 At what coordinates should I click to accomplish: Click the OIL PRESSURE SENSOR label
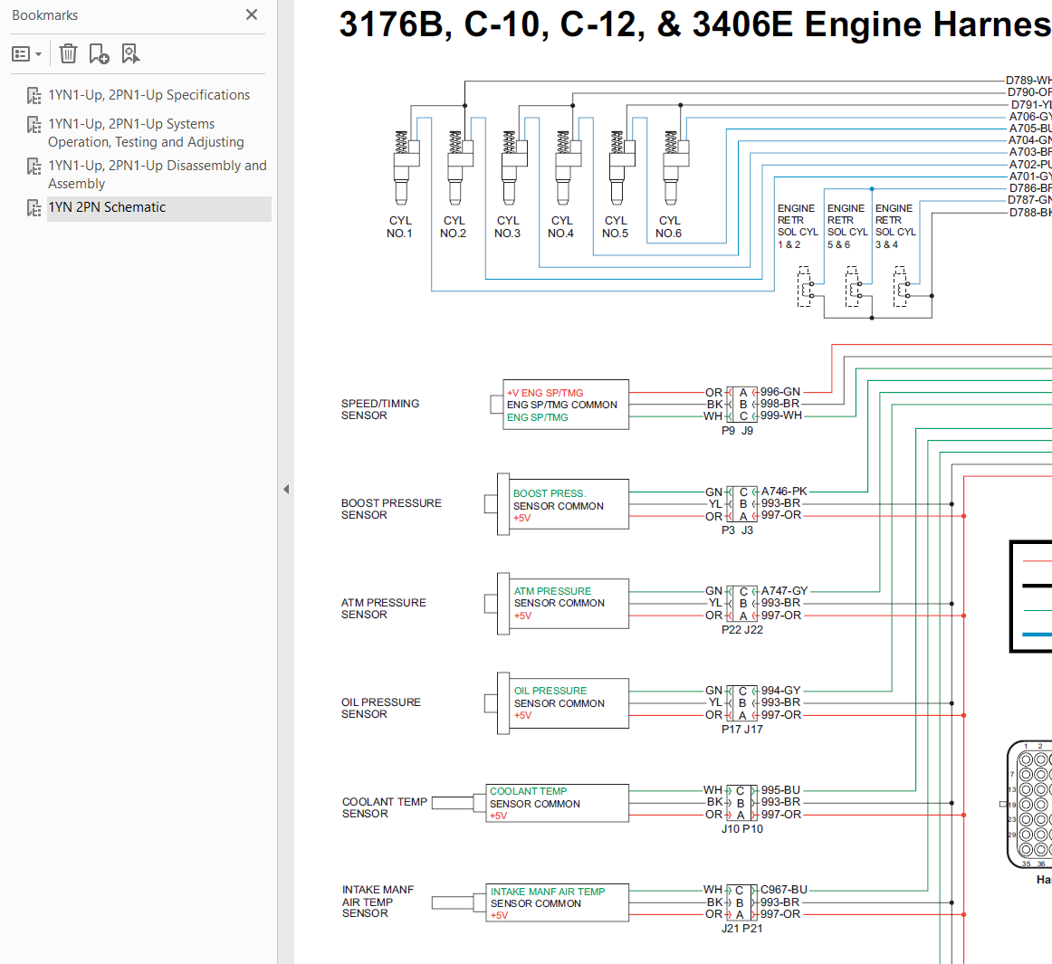pos(380,708)
